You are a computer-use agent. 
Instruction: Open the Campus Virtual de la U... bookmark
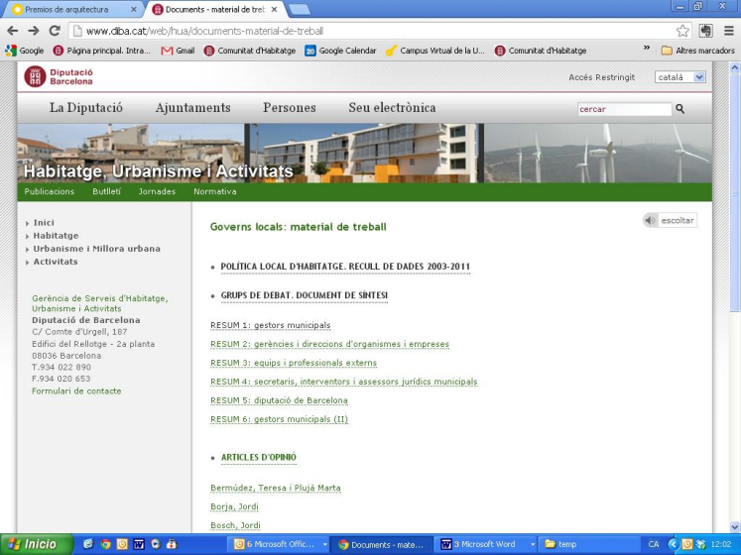pos(435,51)
